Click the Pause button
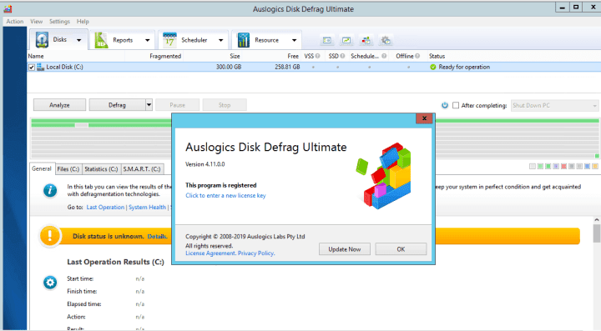Image resolution: width=601 pixels, height=331 pixels. coord(178,105)
